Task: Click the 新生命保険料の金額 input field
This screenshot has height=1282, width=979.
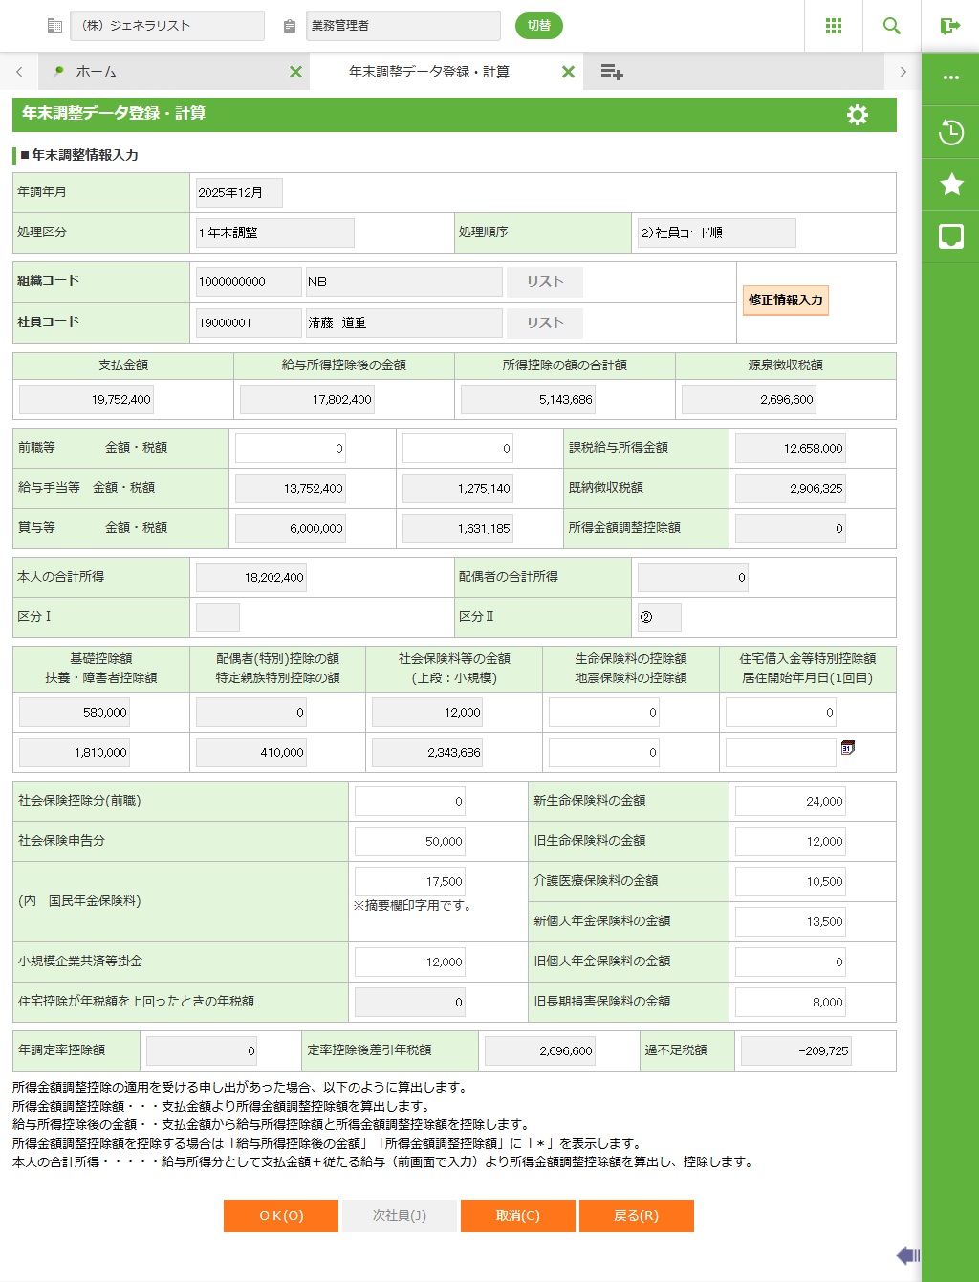Action: click(x=790, y=802)
